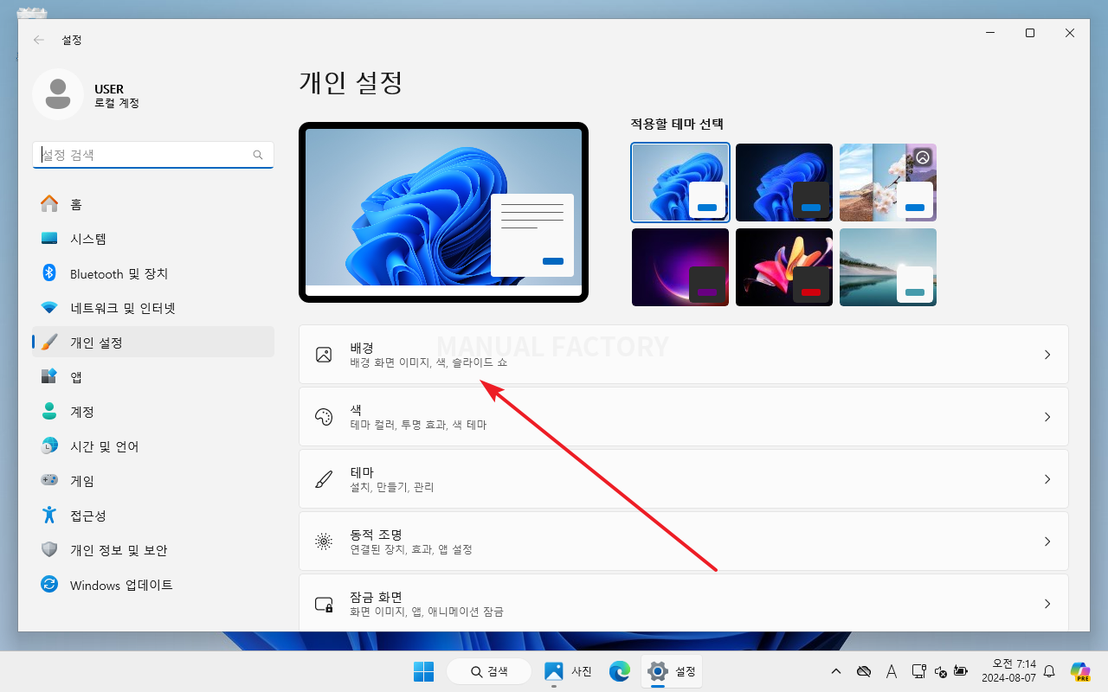Click the 게임 controller icon
1108x692 pixels.
pos(49,481)
